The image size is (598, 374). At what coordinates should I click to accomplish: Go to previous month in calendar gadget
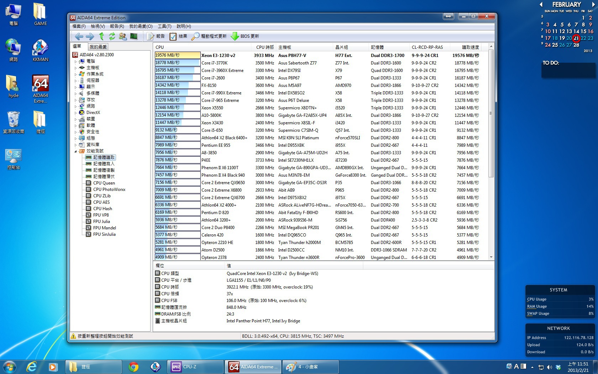[x=541, y=5]
